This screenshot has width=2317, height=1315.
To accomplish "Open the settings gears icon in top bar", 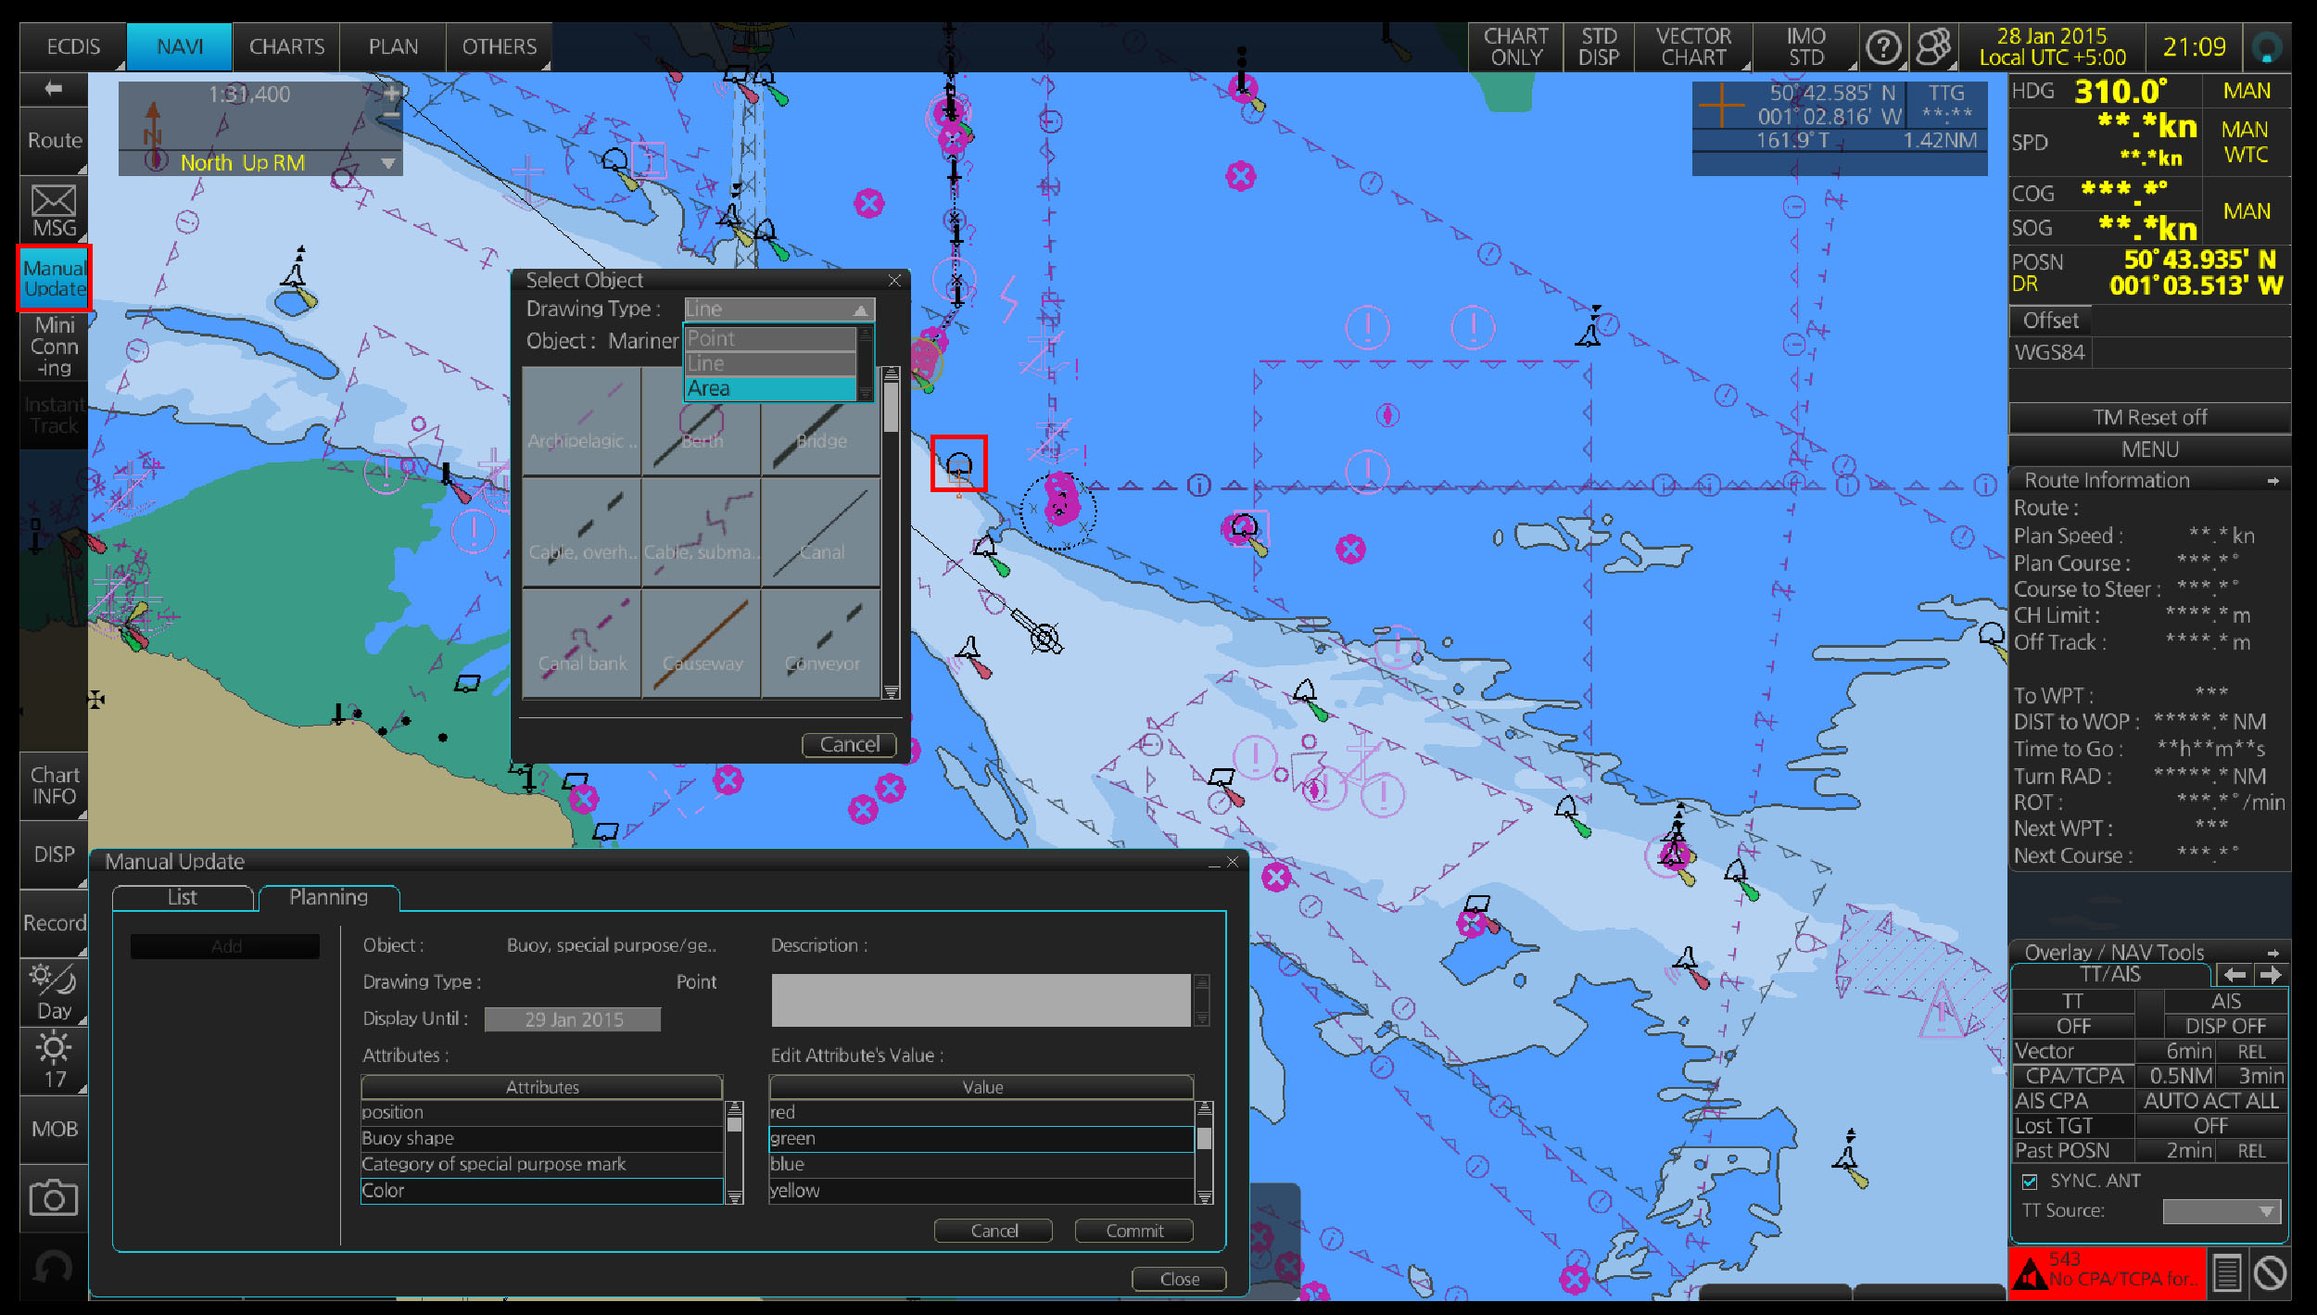I will 1933,46.
